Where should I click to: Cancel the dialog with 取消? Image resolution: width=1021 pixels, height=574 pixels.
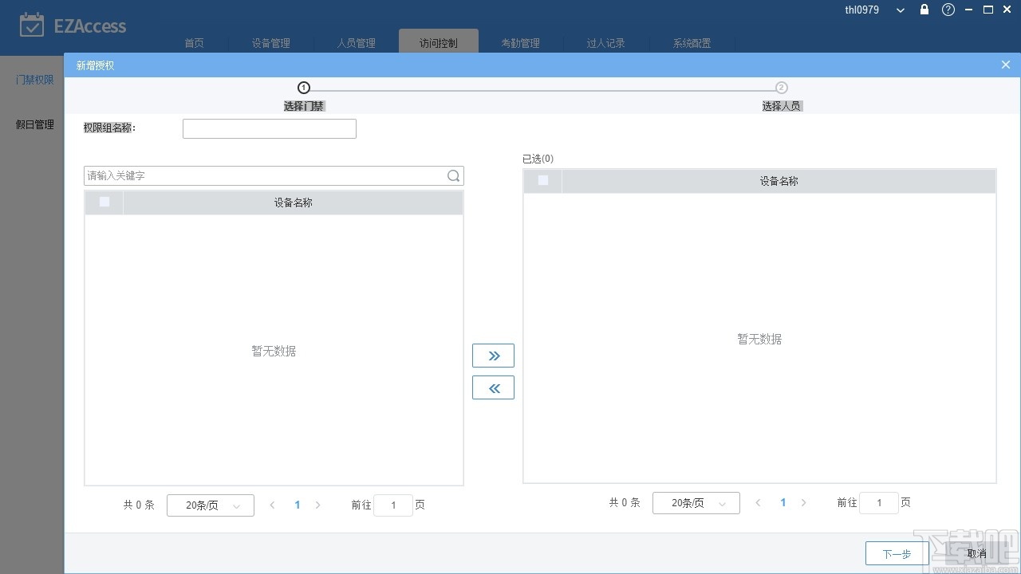pos(976,553)
